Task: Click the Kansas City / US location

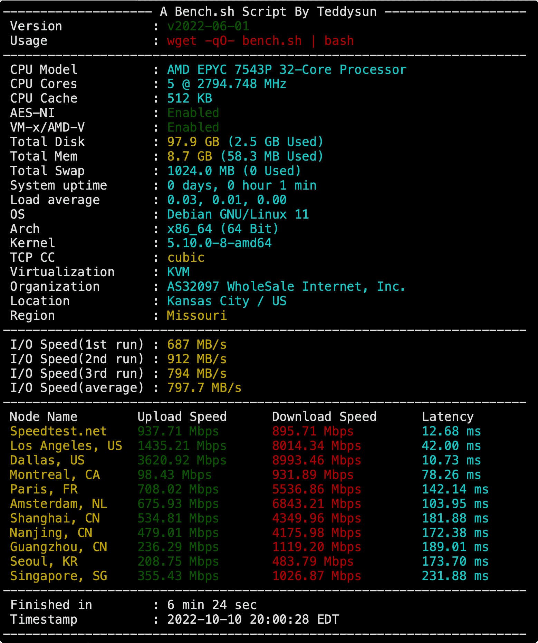Action: coord(227,301)
